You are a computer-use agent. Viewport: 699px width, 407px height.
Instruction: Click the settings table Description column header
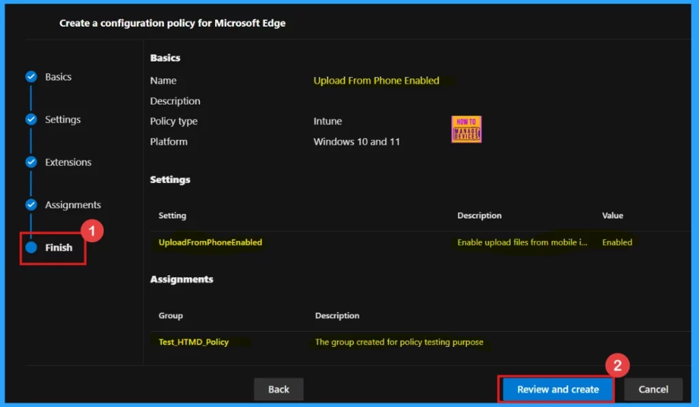[479, 216]
